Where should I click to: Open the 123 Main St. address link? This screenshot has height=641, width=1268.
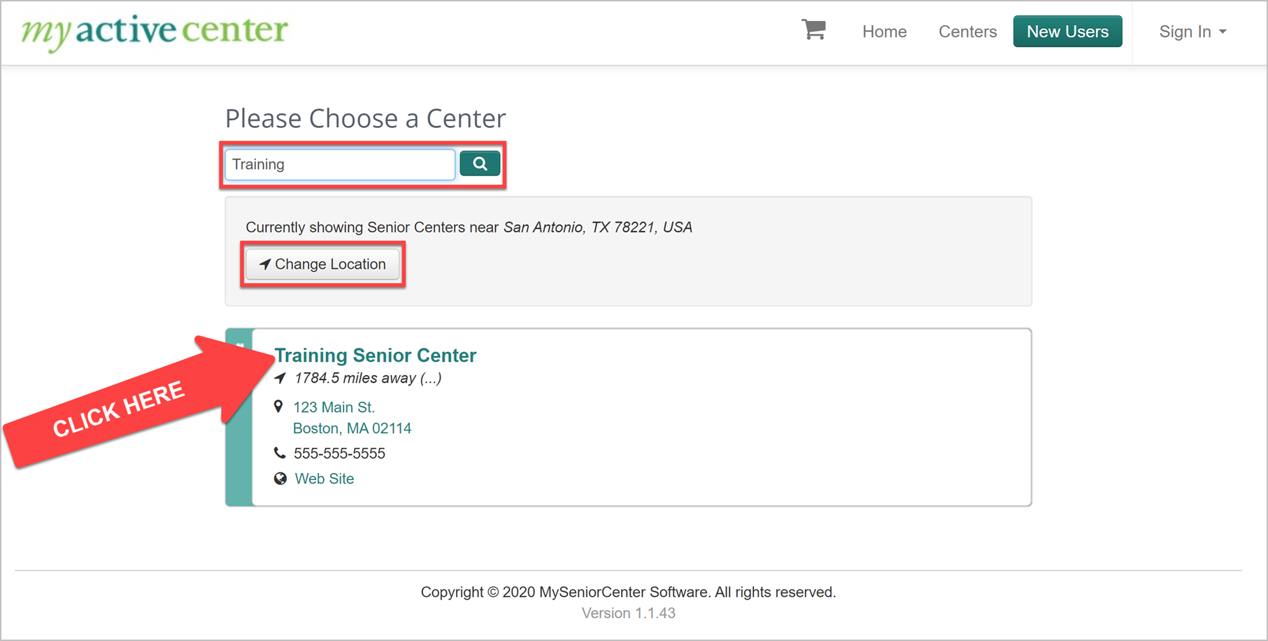coord(334,407)
